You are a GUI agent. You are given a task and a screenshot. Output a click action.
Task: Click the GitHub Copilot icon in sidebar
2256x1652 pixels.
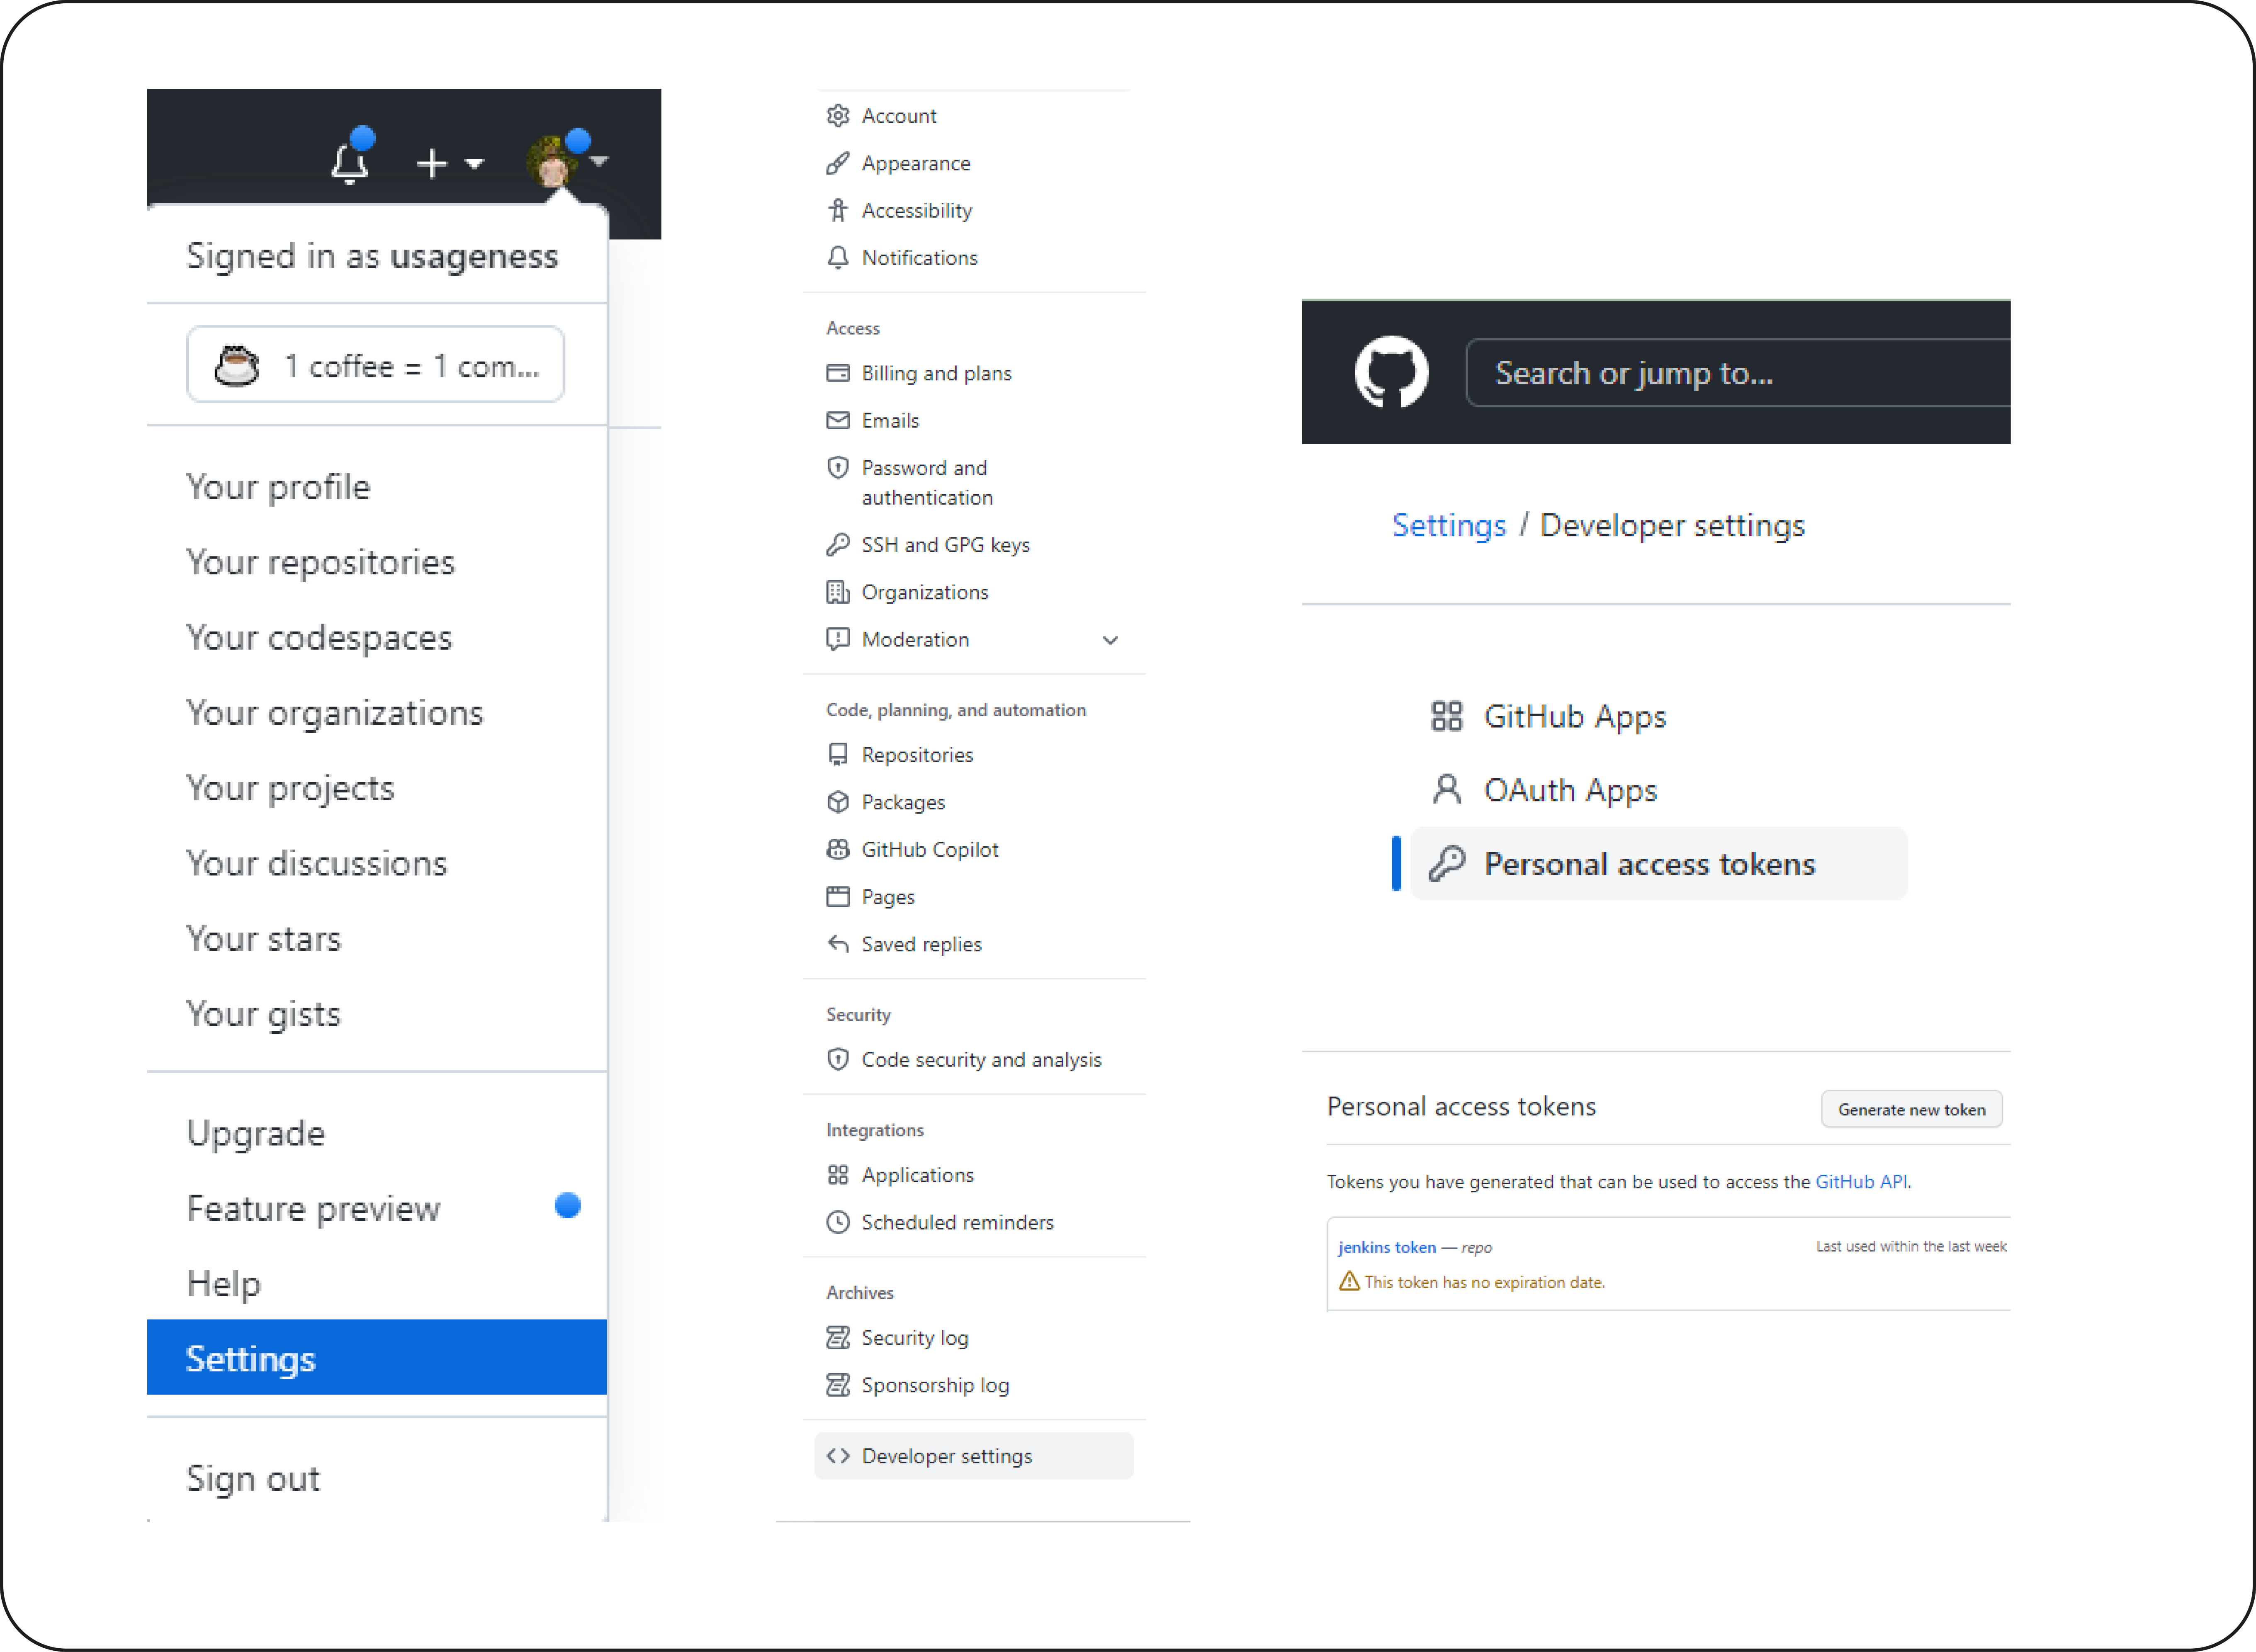(838, 849)
